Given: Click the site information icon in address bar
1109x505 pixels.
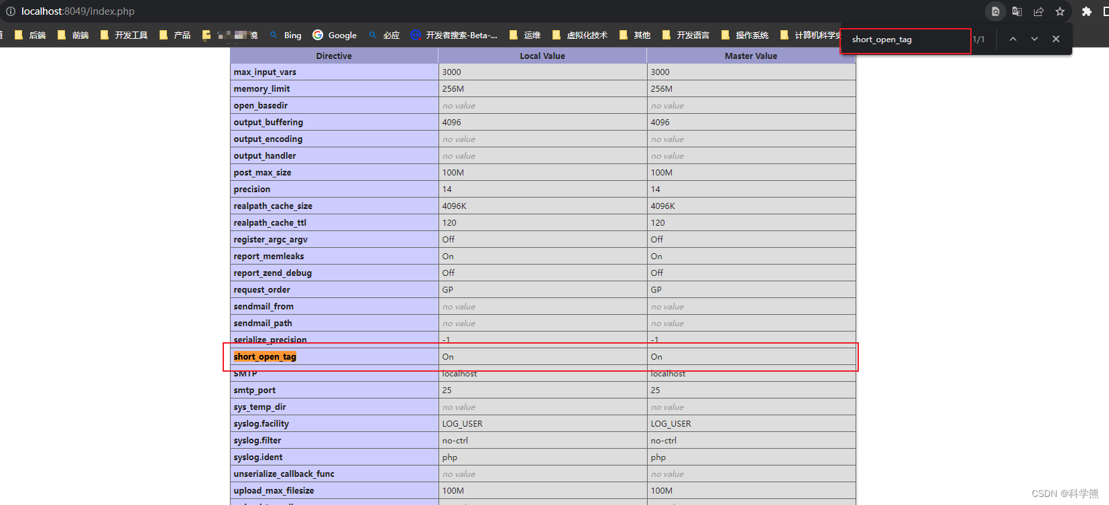Looking at the screenshot, I should pos(11,11).
